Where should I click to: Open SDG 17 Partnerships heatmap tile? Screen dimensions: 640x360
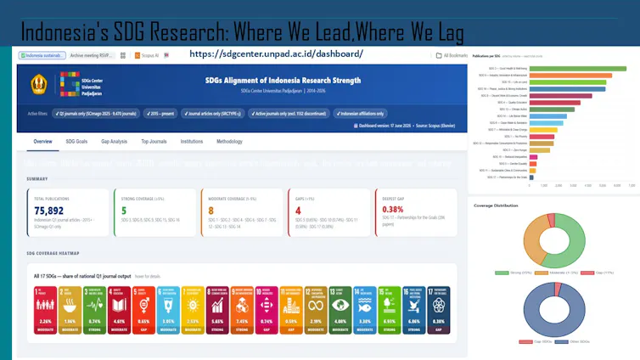click(x=439, y=310)
